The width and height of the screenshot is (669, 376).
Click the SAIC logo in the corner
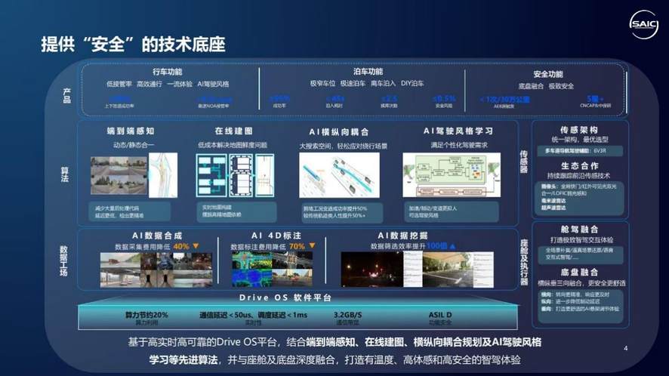pyautogui.click(x=643, y=24)
